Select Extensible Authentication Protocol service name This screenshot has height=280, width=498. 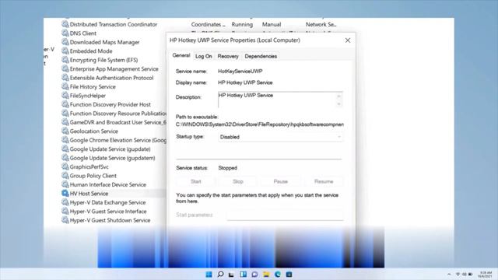coord(111,78)
